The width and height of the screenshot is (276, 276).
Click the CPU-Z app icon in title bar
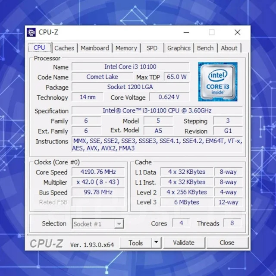pos(31,32)
